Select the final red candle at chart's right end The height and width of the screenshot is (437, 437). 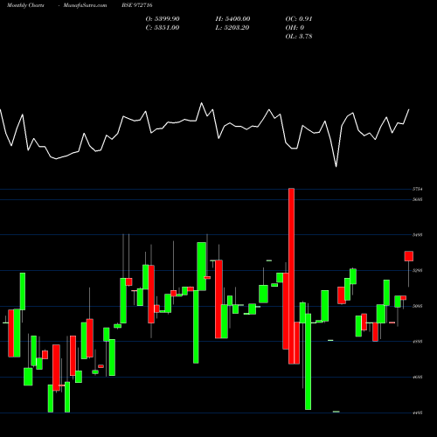point(408,256)
